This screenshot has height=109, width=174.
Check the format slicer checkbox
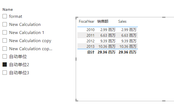click(5, 16)
